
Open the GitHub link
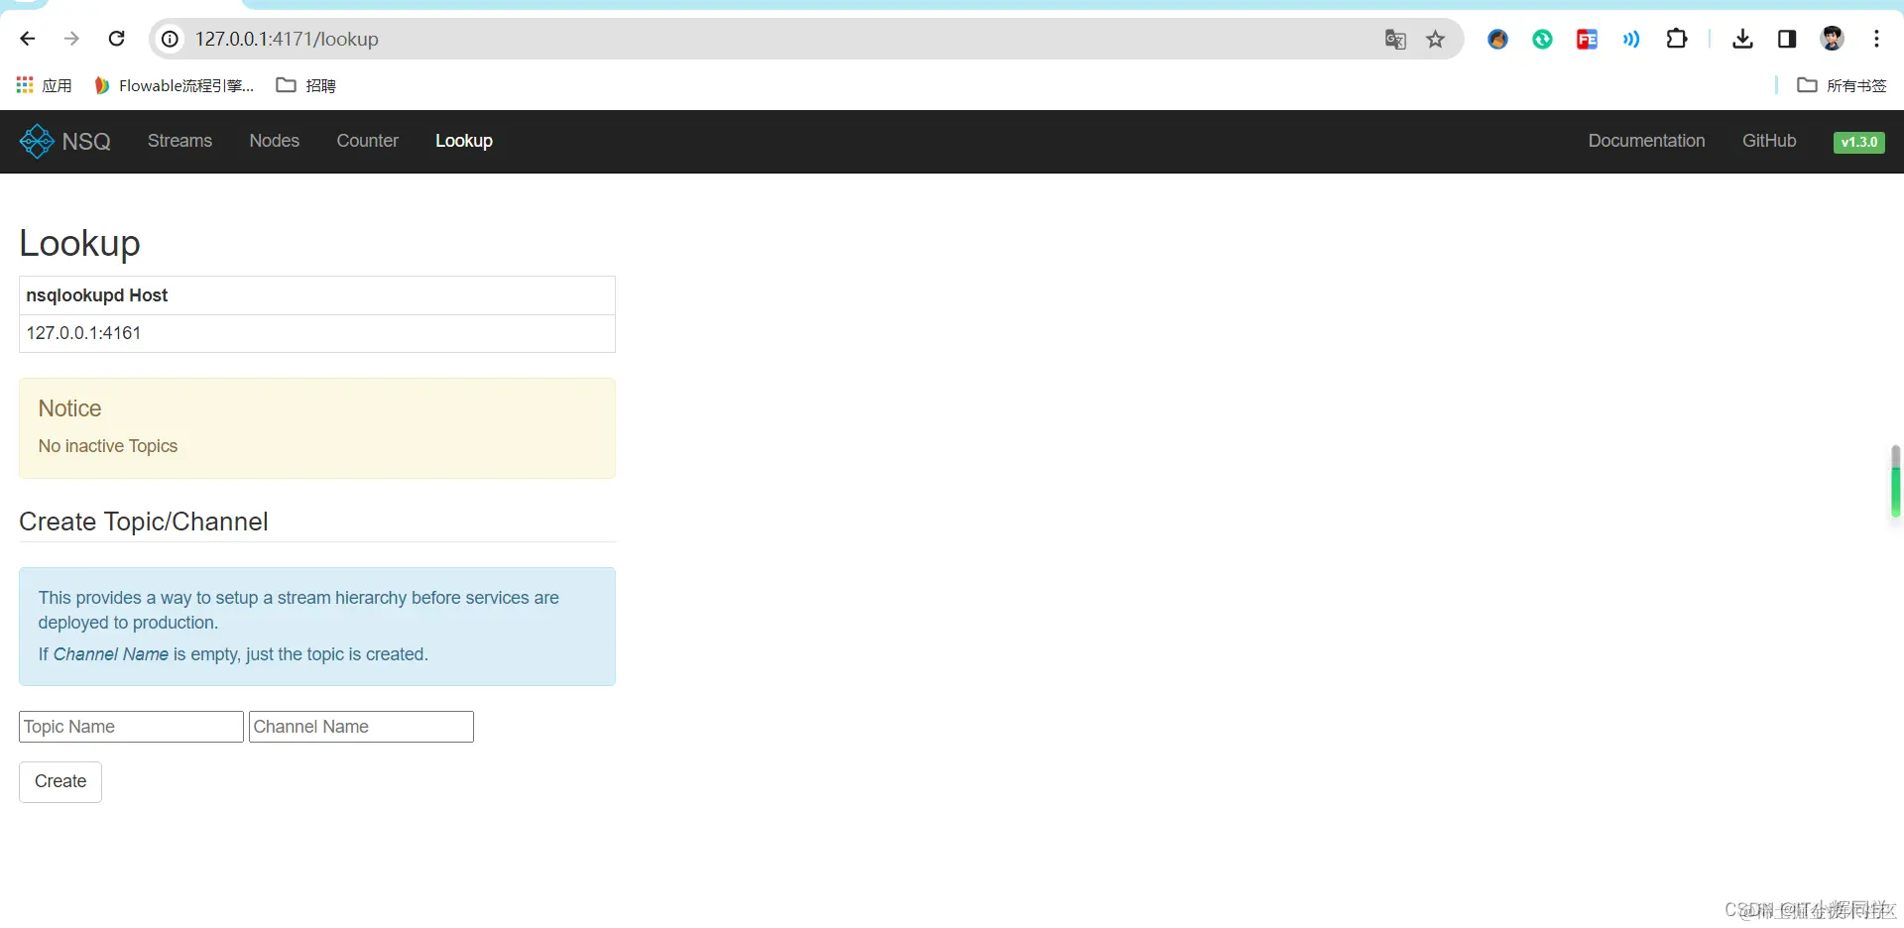point(1769,141)
